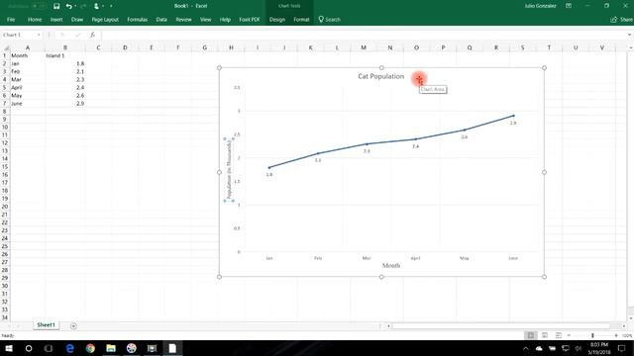The image size is (634, 356).
Task: Switch to Page Layout view icon in status bar
Action: 545,335
